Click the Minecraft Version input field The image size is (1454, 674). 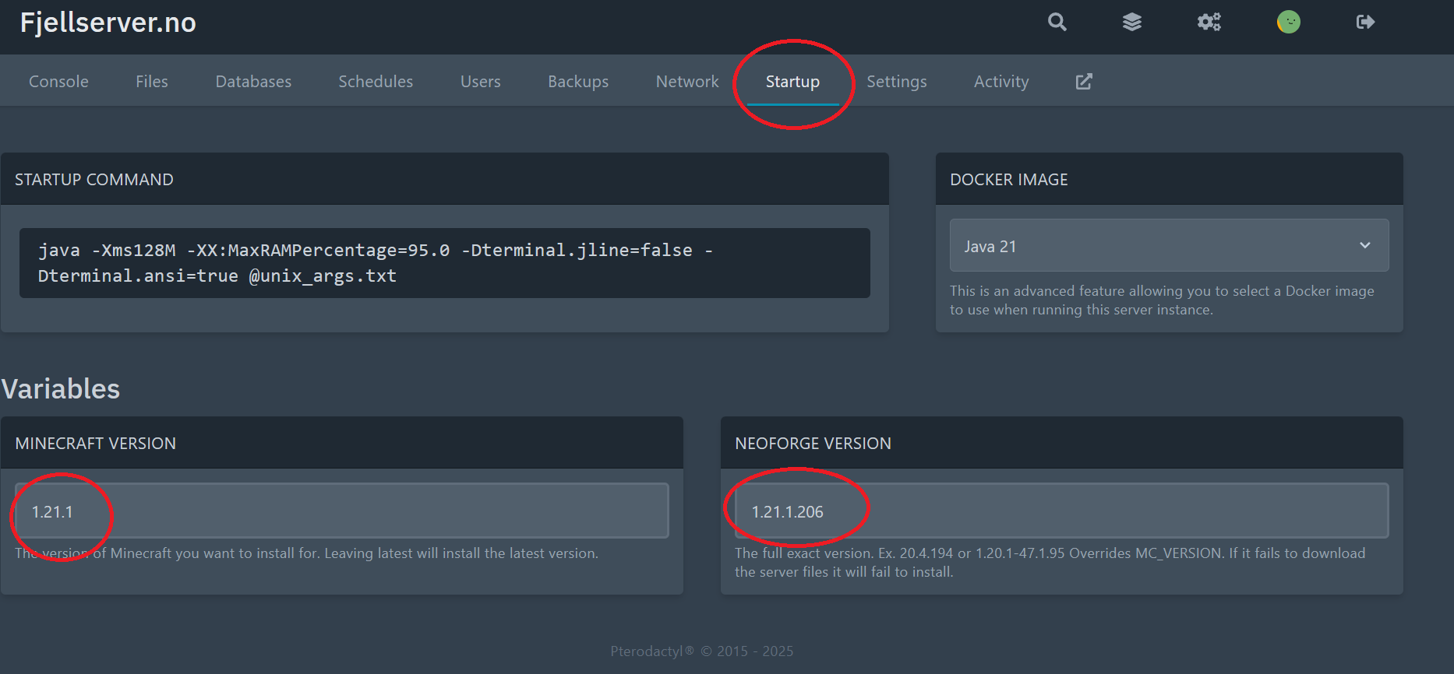pos(342,511)
